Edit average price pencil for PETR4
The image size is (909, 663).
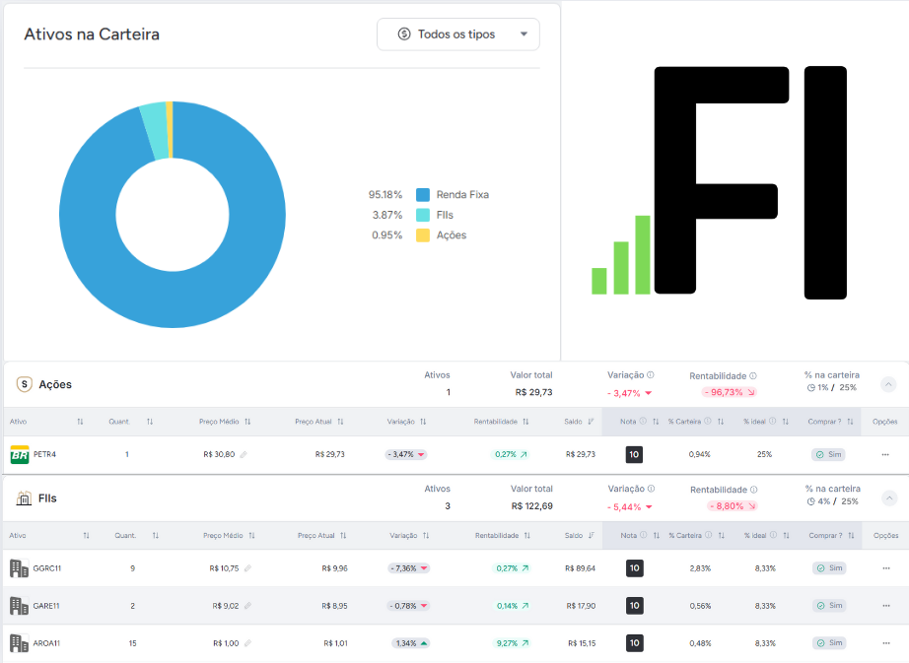tap(244, 454)
